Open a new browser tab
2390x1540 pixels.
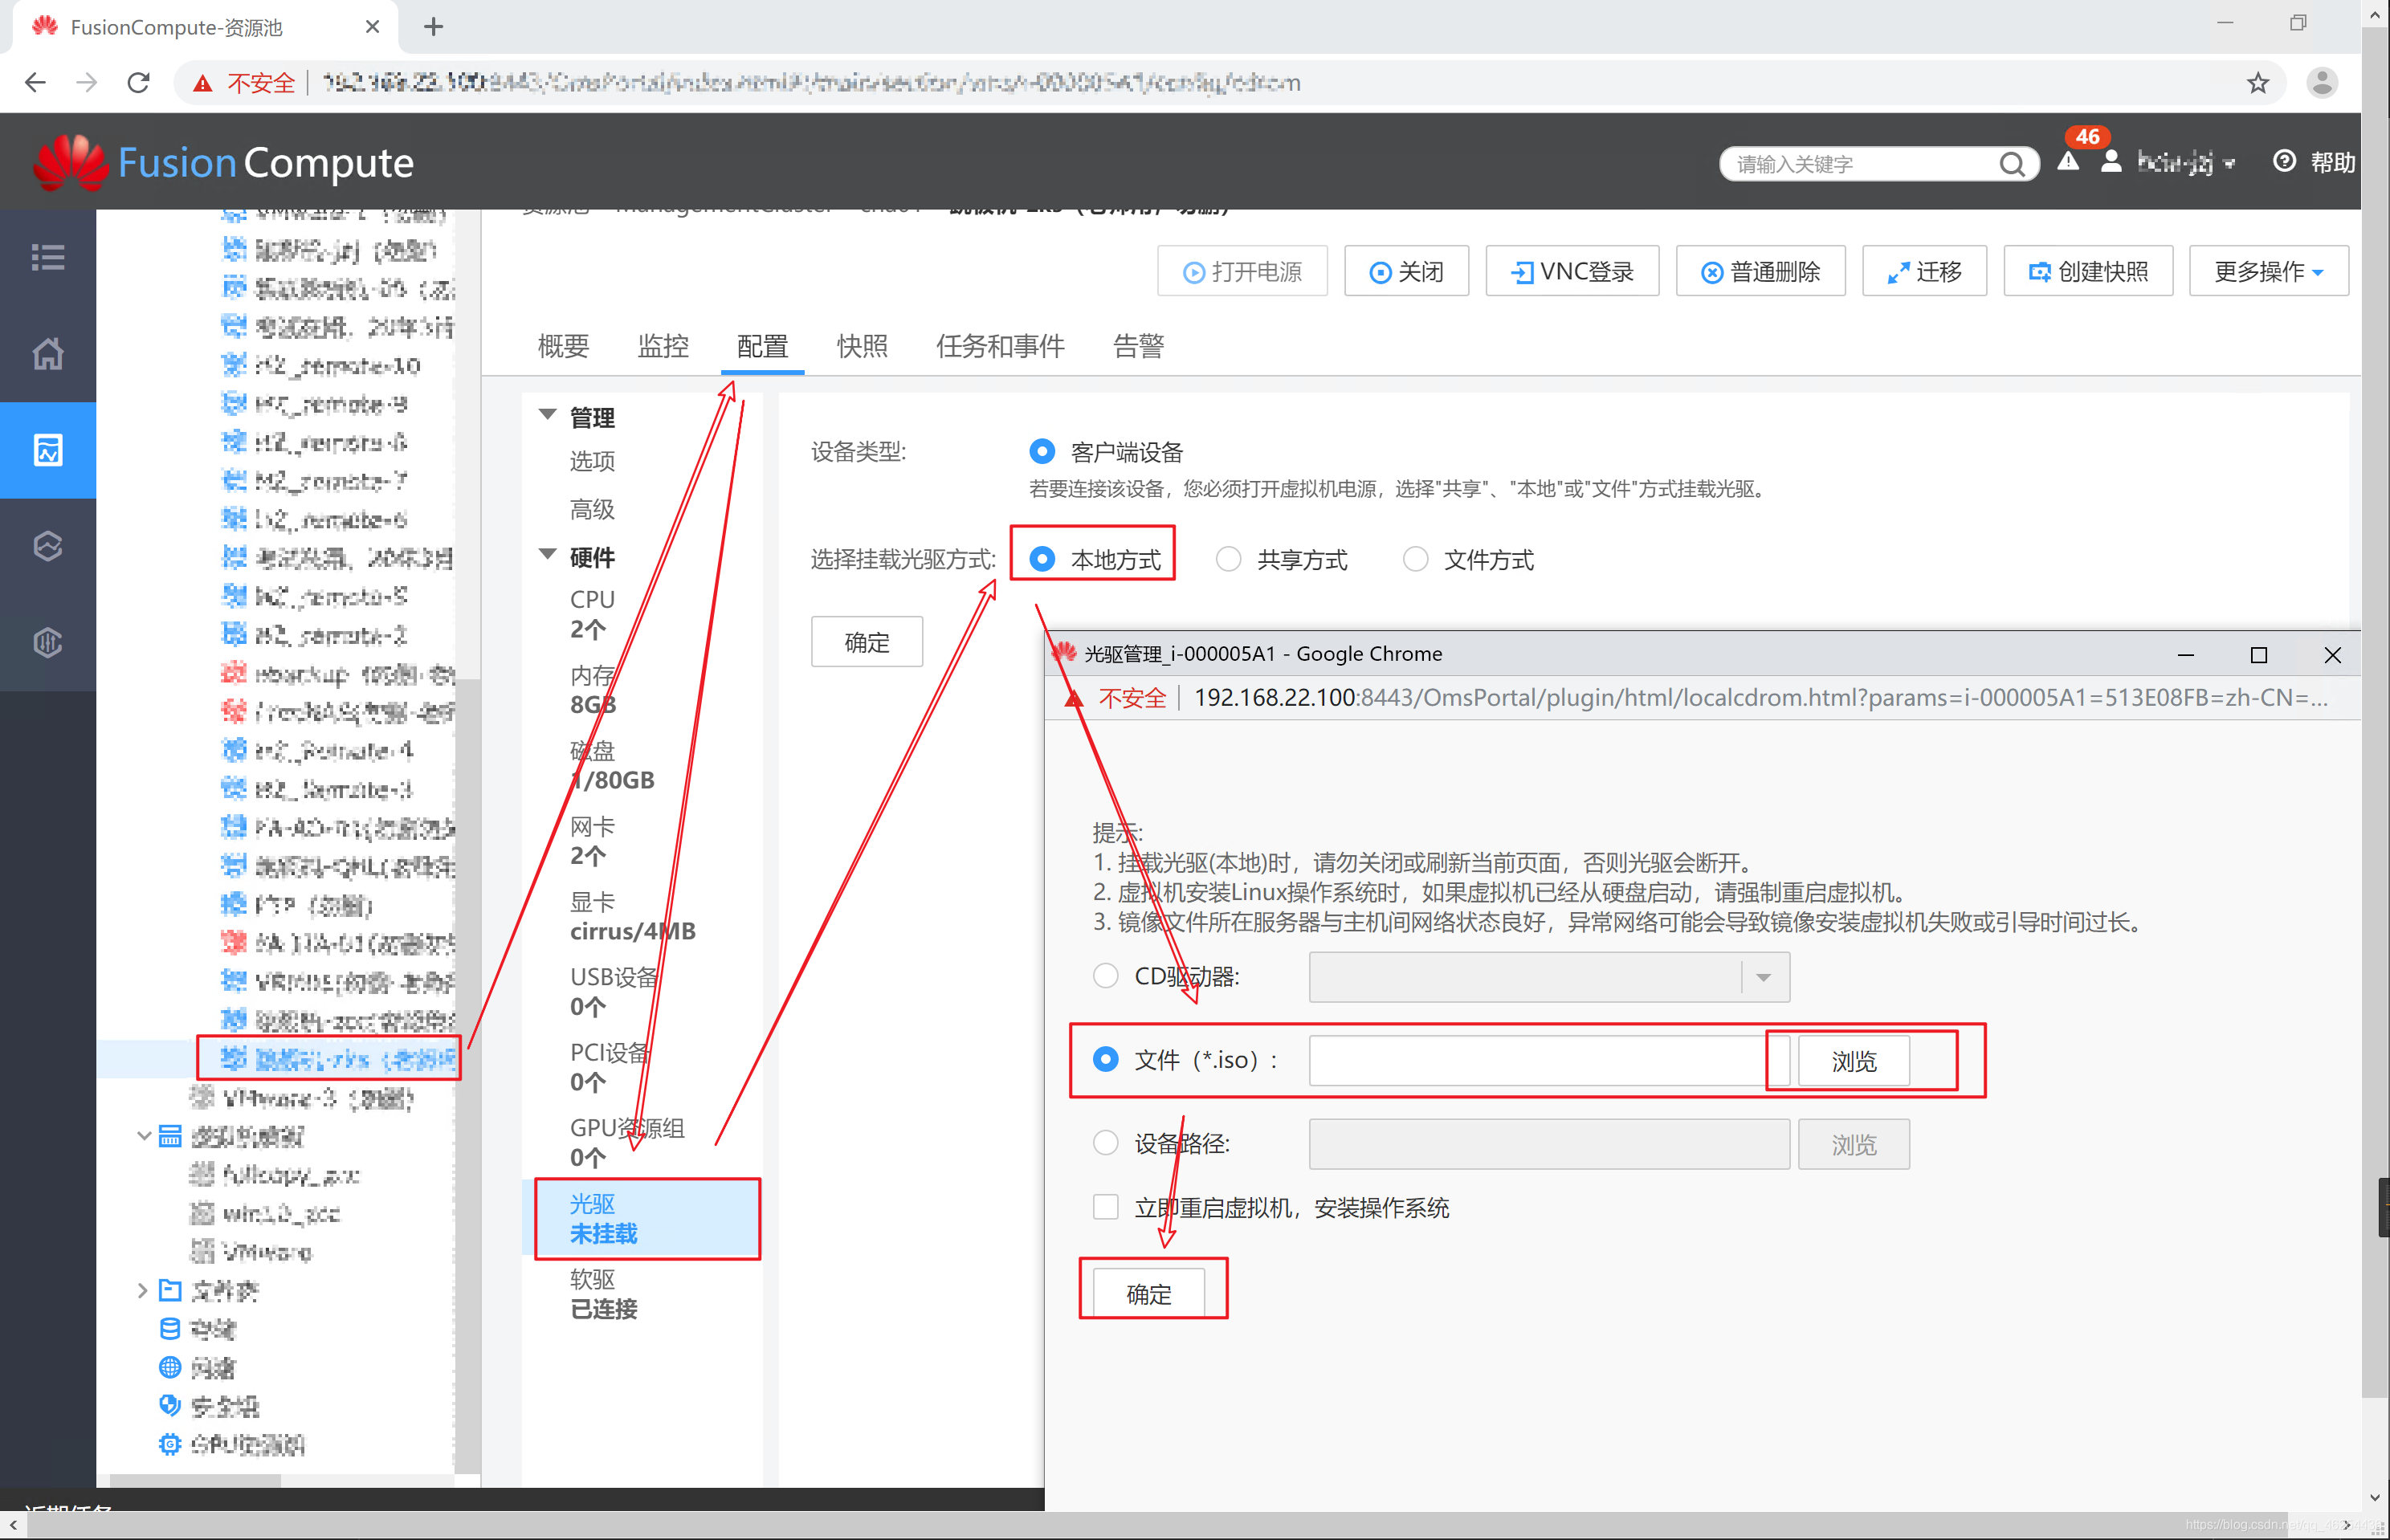coord(433,26)
